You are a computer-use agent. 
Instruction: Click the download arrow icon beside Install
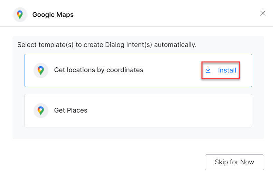click(208, 70)
